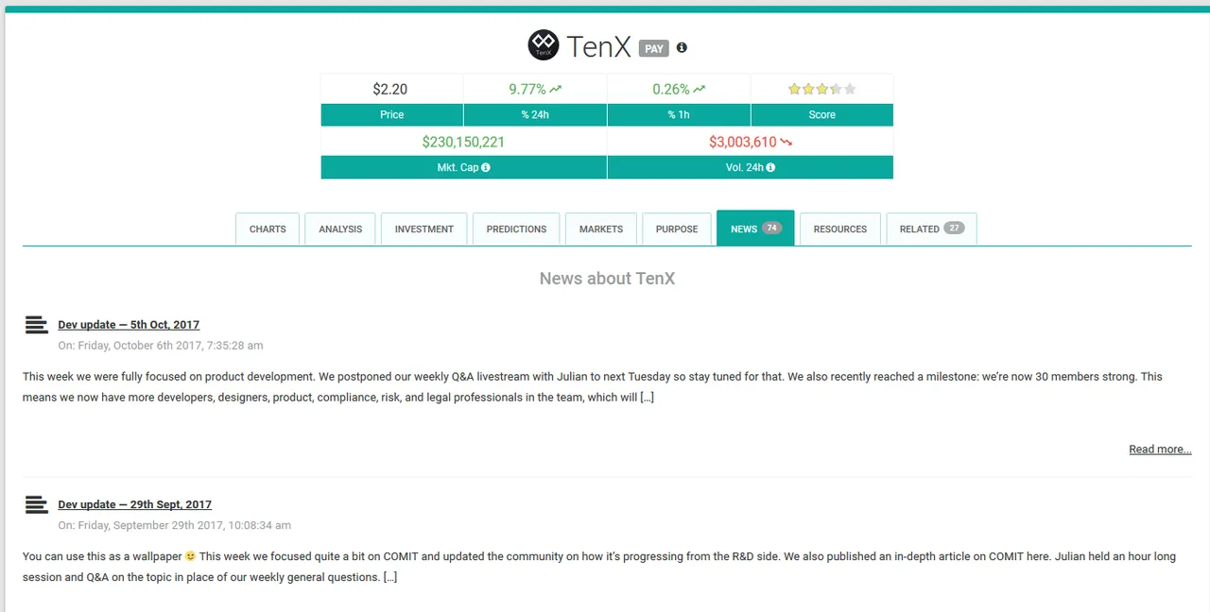Open 'Dev update — 29th Sept, 2017' article
Viewport: 1210px width, 612px height.
[x=134, y=504]
